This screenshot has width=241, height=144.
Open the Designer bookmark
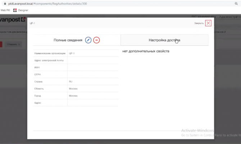21,10
